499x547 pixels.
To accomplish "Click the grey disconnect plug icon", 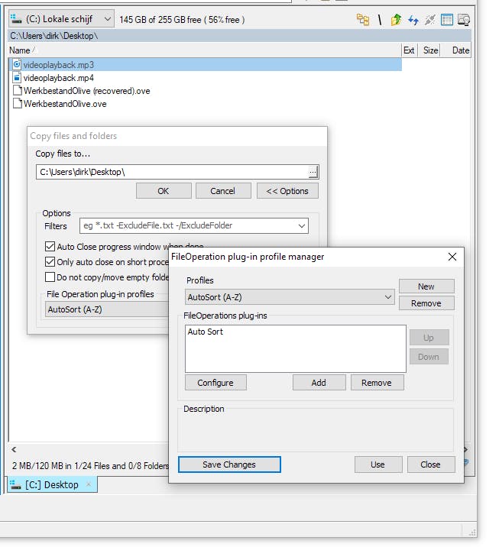I will [430, 20].
